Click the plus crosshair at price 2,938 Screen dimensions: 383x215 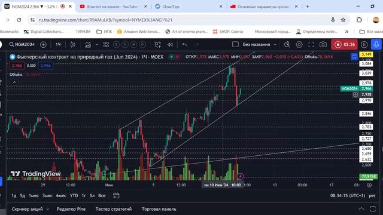coord(355,94)
